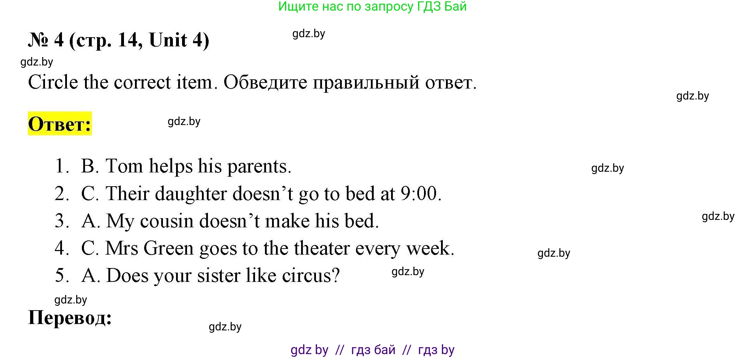Viewport: 746px width, 358px height.
Task: Click the gdz.by watermark right of "Ответ:"
Action: pyautogui.click(x=184, y=121)
